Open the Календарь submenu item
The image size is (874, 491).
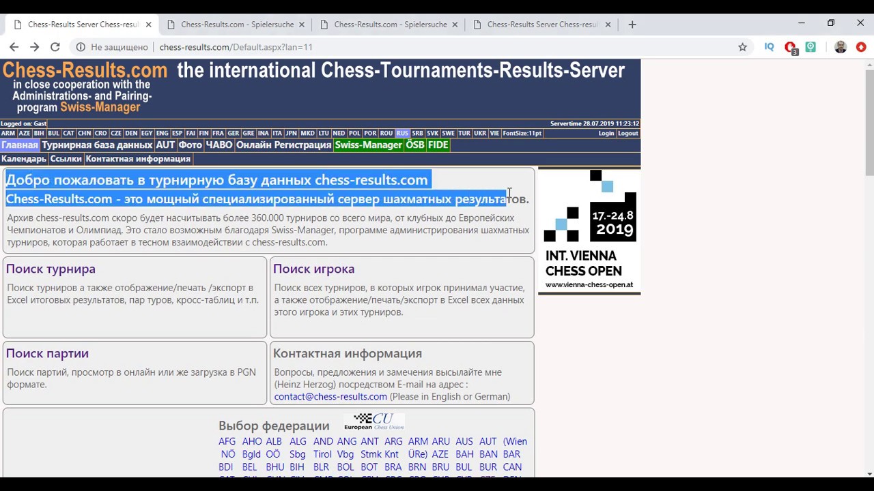(24, 159)
